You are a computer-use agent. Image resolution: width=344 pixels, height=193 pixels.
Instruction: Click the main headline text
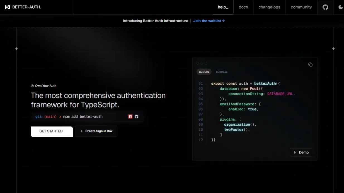tap(98, 100)
